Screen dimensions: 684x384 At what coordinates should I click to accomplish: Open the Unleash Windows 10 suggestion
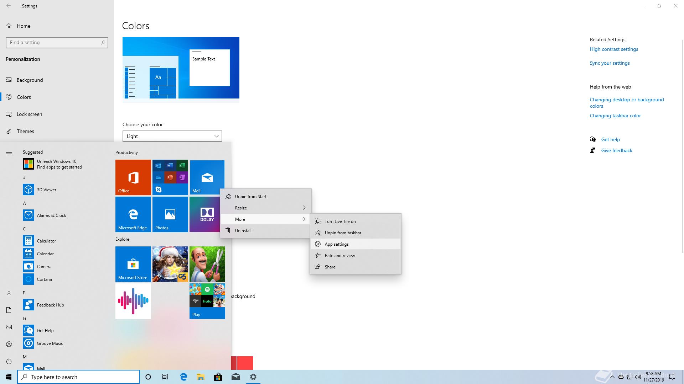(x=66, y=164)
